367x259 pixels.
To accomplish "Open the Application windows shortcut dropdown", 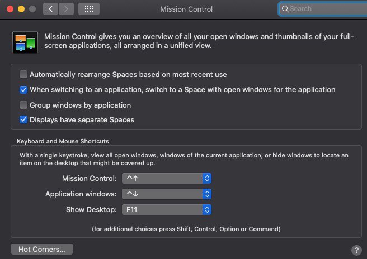I will [x=167, y=194].
